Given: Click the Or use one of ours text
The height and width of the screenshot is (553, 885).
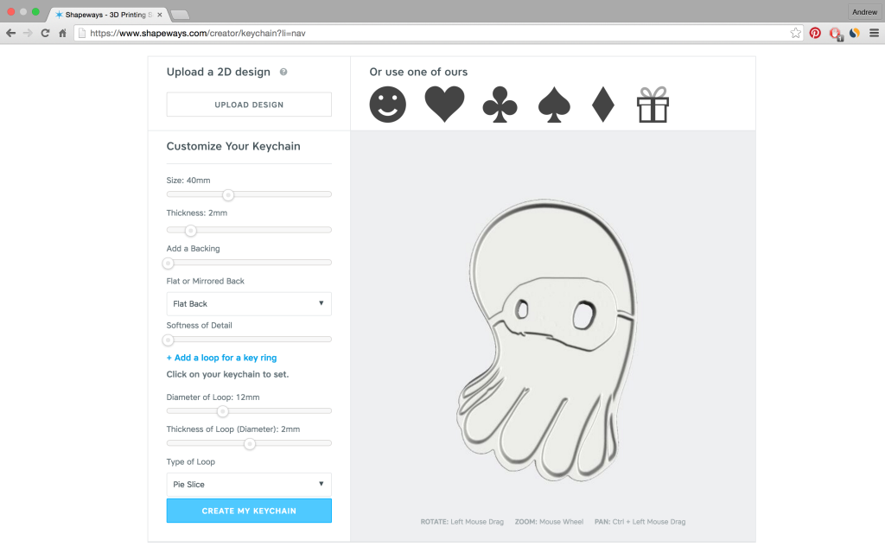Looking at the screenshot, I should coord(418,72).
